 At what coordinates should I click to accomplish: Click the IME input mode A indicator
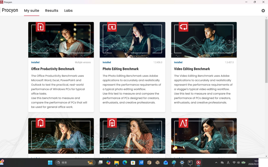228,163
